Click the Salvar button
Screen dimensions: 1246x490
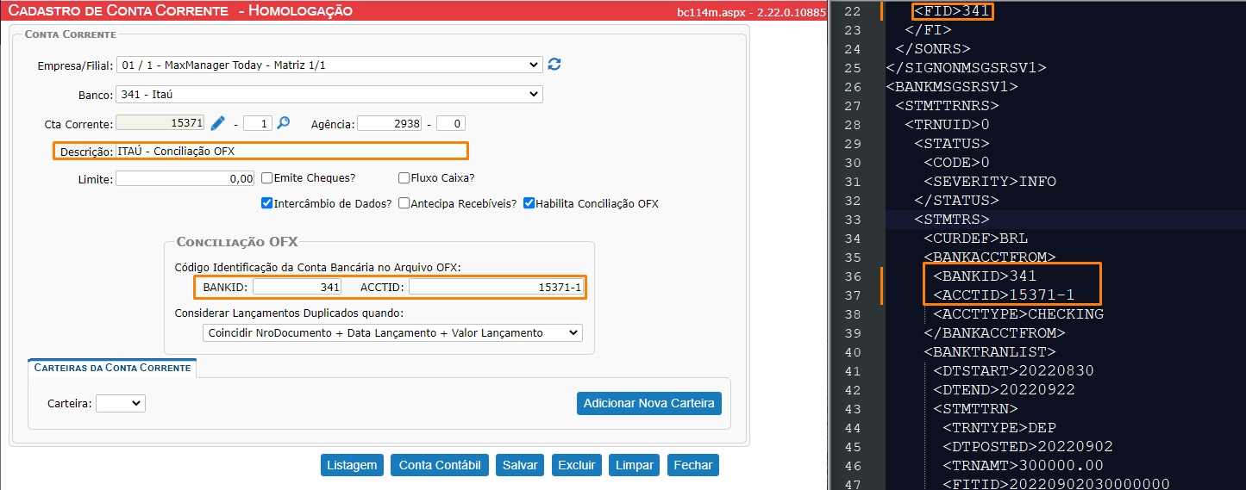(x=520, y=465)
